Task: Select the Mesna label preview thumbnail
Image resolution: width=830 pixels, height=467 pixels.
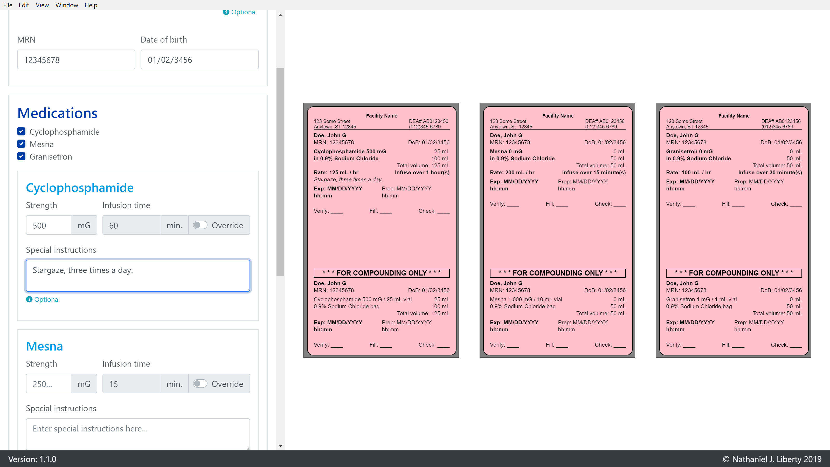Action: (x=557, y=230)
